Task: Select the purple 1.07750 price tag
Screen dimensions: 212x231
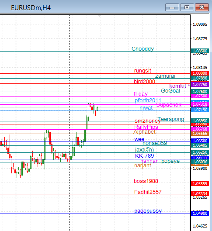Action: point(200,85)
